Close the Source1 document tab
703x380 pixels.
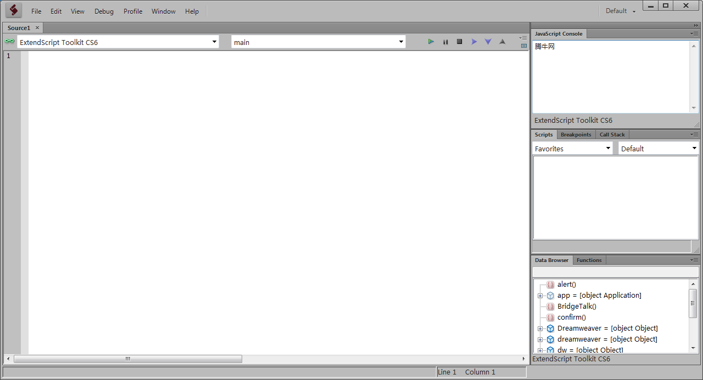pos(37,28)
